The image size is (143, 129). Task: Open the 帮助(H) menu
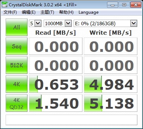(x=66, y=12)
